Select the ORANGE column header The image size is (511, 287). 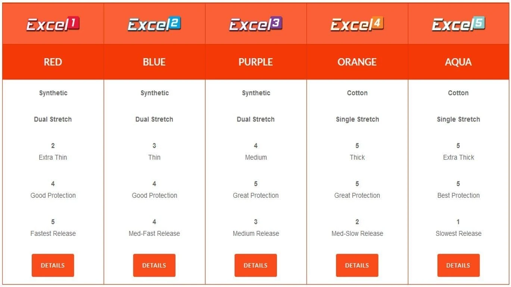coord(358,62)
